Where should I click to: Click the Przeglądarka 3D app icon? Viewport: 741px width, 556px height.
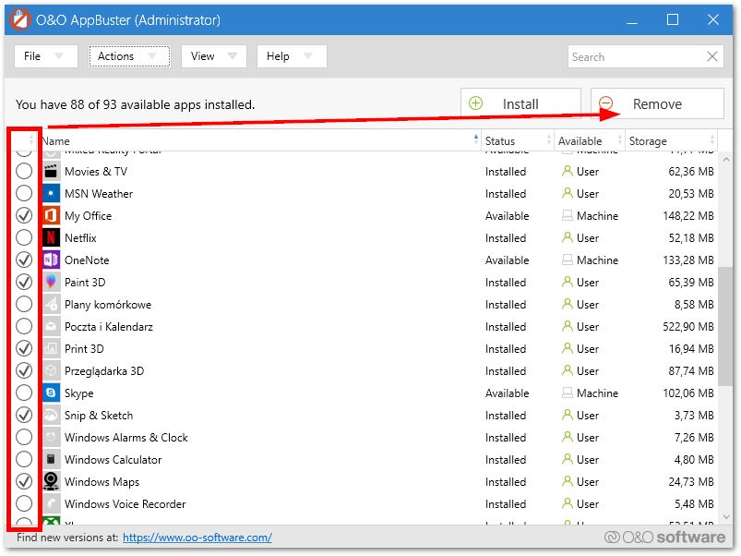[x=51, y=371]
